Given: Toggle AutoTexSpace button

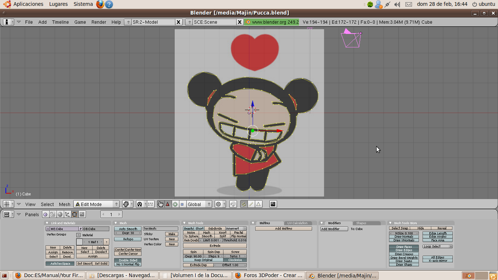Looking at the screenshot, I should click(x=60, y=264).
